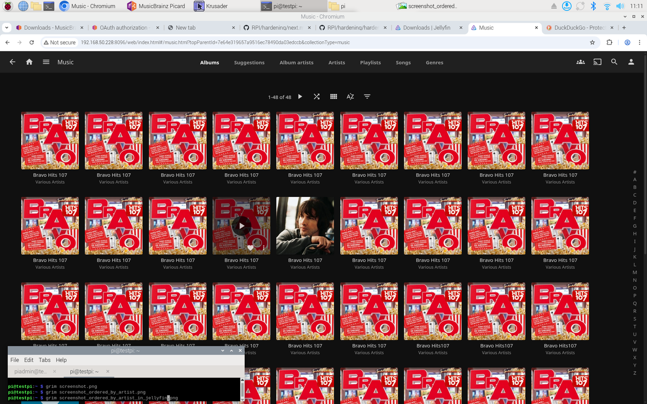The width and height of the screenshot is (647, 404).
Task: Open the Chromium extensions puzzle icon
Action: [610, 42]
